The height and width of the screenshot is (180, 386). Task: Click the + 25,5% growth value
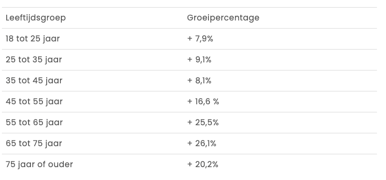pos(203,123)
